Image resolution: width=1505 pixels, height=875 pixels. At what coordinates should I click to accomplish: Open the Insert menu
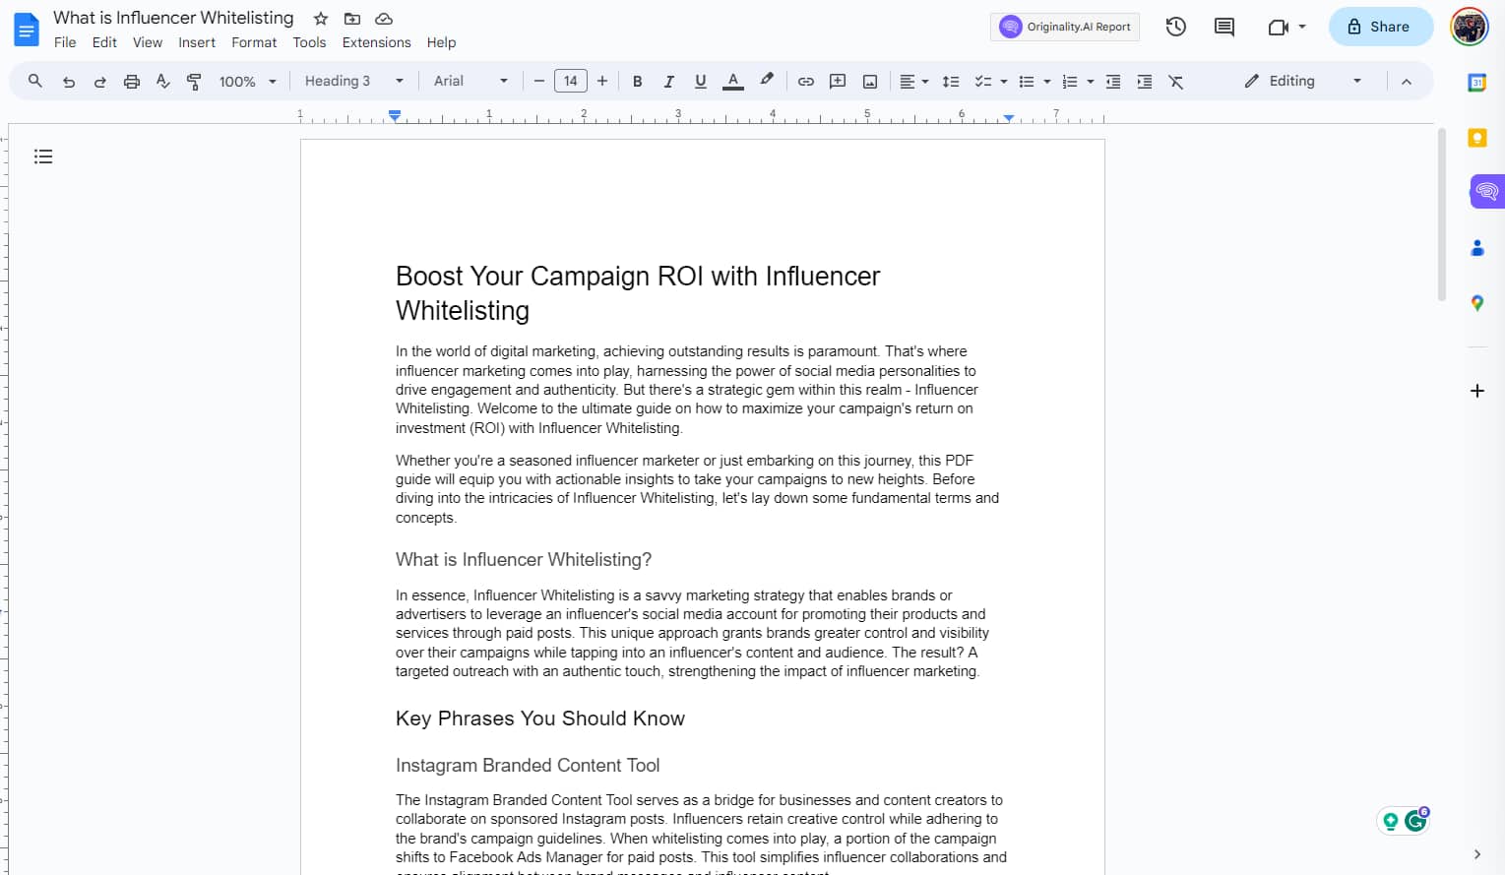197,42
